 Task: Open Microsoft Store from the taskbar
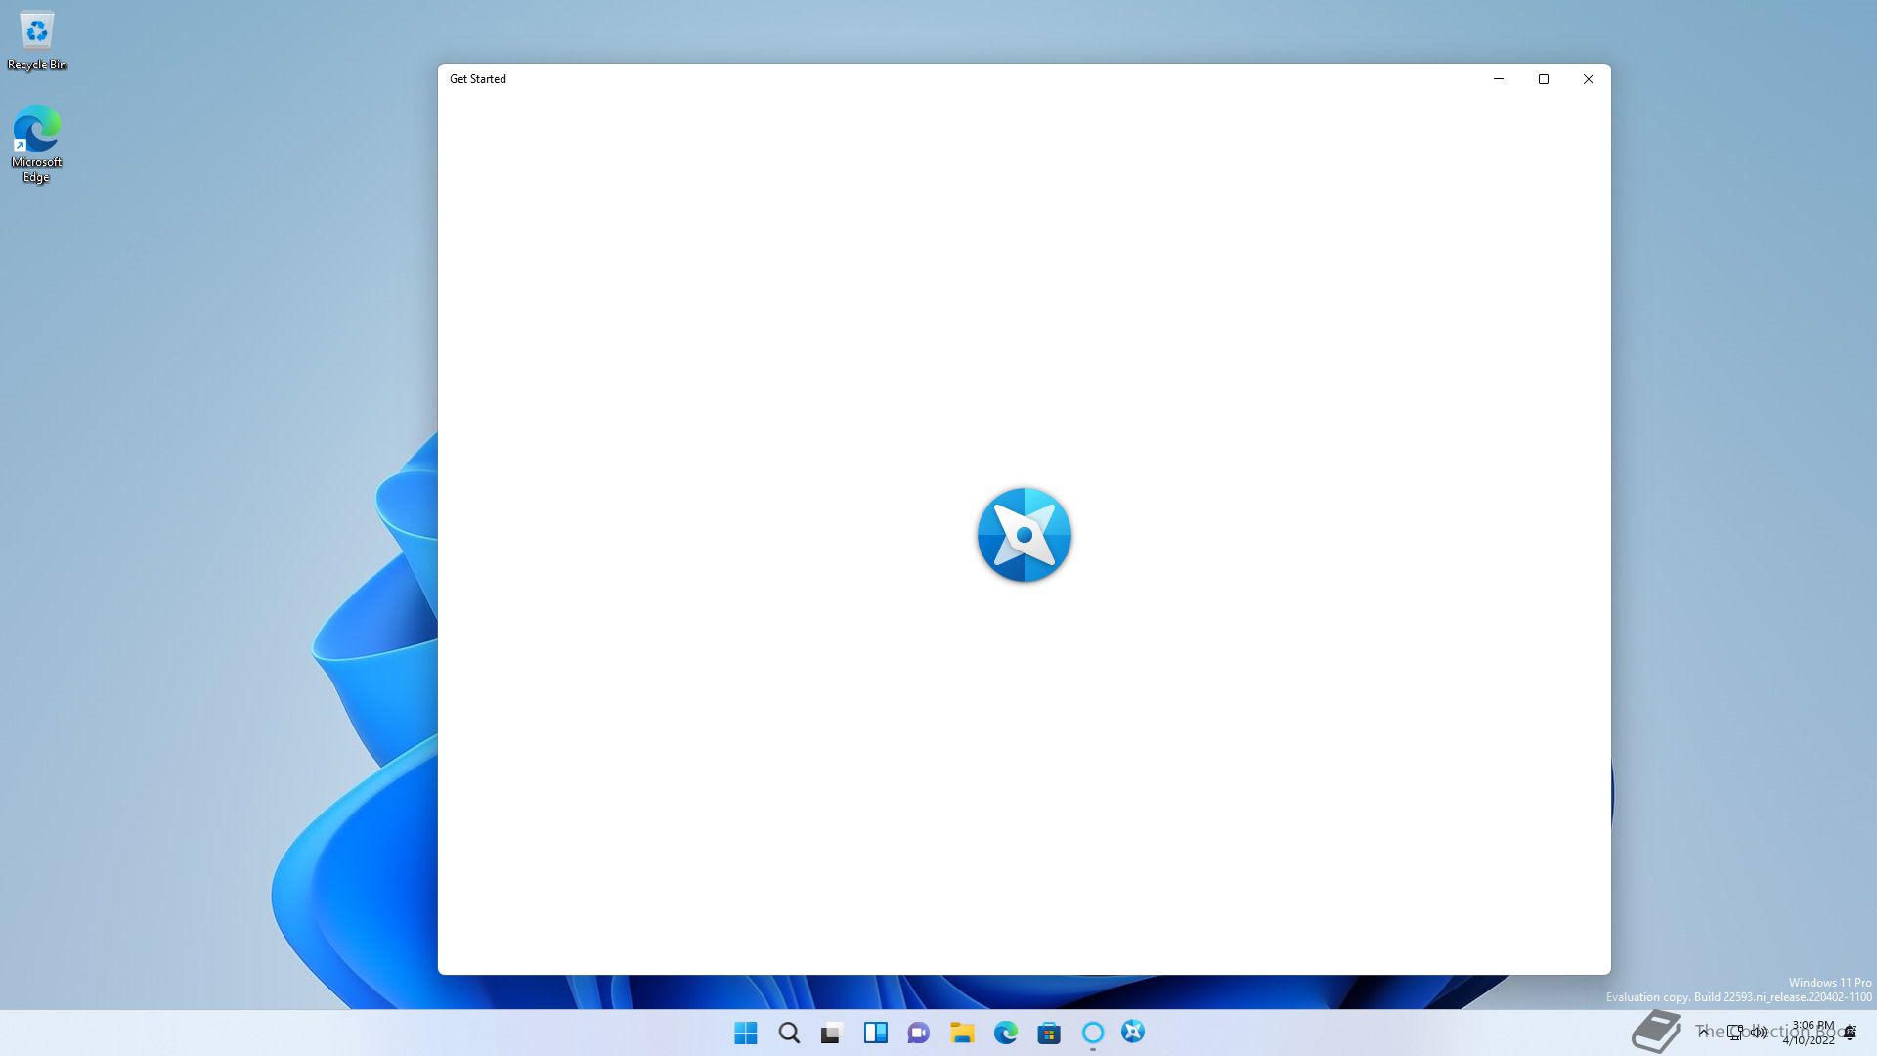point(1049,1033)
